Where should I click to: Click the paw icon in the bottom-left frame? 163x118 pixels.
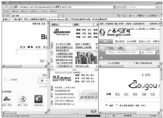coord(42,81)
